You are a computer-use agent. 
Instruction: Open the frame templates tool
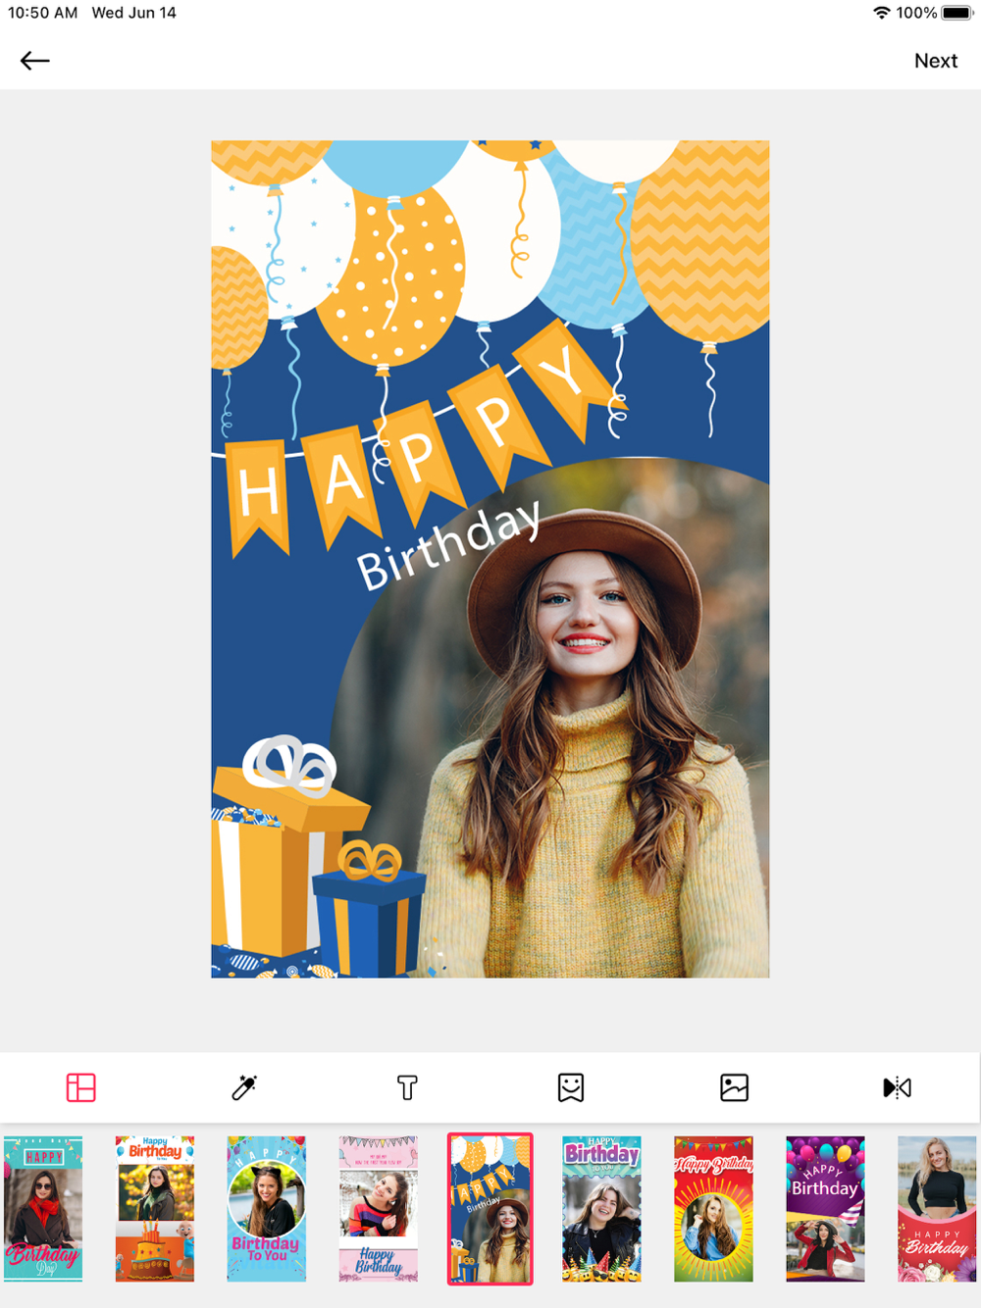pyautogui.click(x=80, y=1087)
